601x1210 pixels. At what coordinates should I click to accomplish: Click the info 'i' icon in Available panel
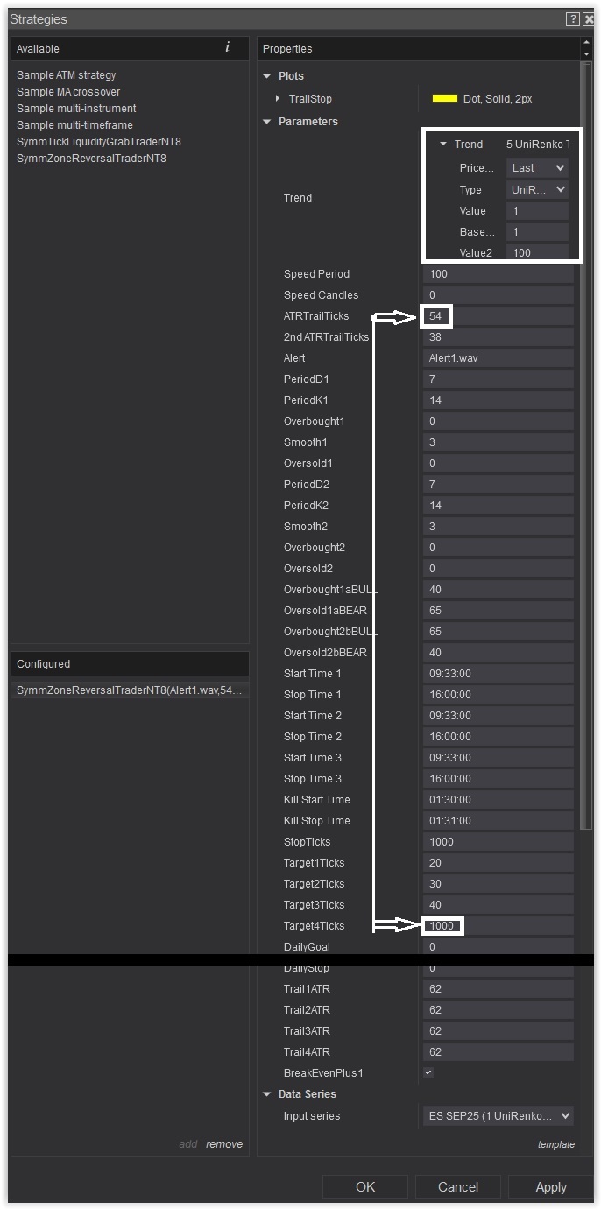[x=228, y=47]
